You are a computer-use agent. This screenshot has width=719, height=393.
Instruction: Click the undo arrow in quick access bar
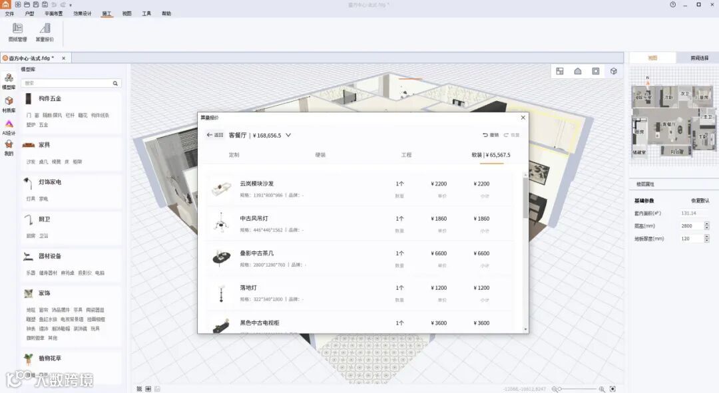point(54,5)
